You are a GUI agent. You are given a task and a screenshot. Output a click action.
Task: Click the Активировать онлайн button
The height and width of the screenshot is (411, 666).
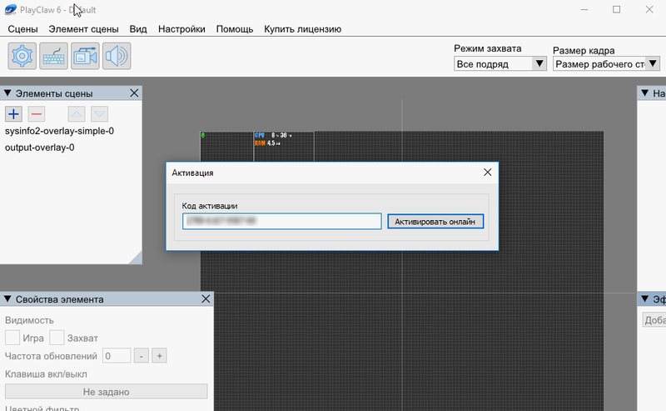(435, 221)
